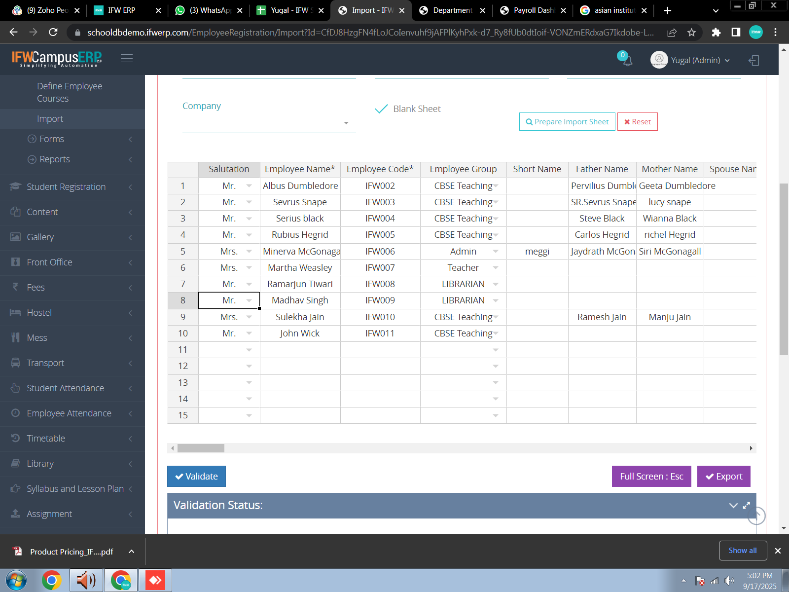Open Yugal (Admin) user dropdown
This screenshot has height=592, width=789.
point(700,60)
